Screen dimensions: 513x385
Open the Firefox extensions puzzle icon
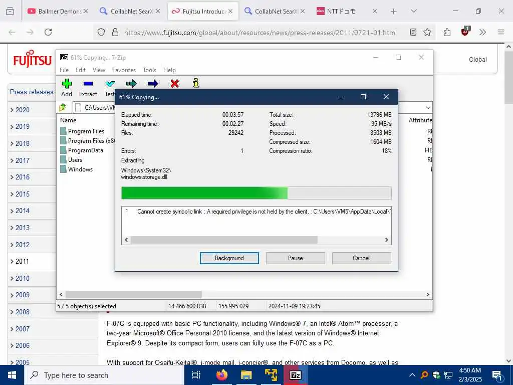click(x=447, y=32)
